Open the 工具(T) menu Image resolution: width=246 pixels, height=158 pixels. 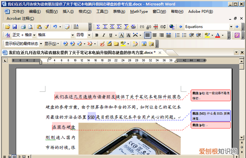tap(102, 11)
